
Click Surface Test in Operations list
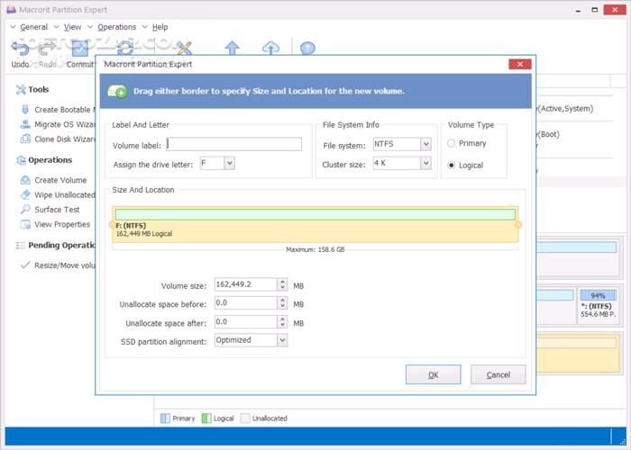coord(57,210)
